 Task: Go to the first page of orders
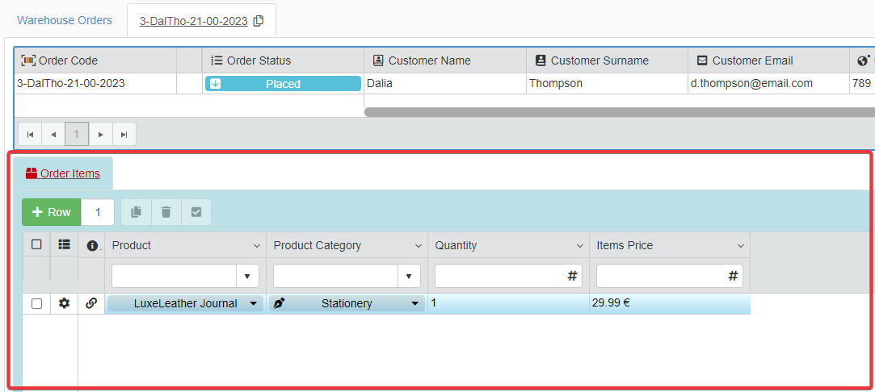click(x=30, y=134)
